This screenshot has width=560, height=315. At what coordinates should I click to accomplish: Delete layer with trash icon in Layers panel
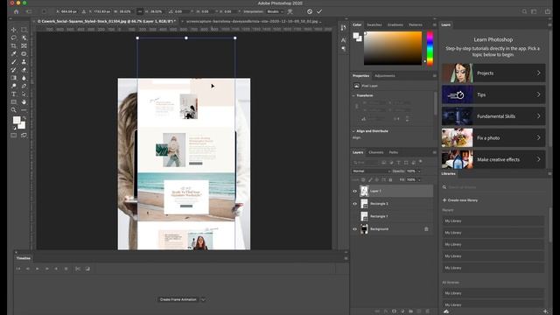point(428,311)
